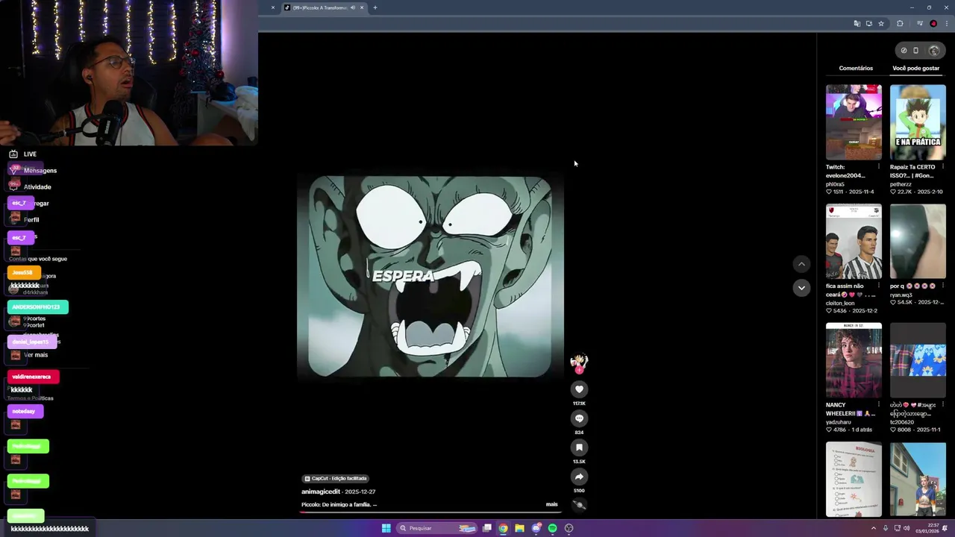Open the Chrome three-dot menu
Image resolution: width=955 pixels, height=537 pixels.
945,24
